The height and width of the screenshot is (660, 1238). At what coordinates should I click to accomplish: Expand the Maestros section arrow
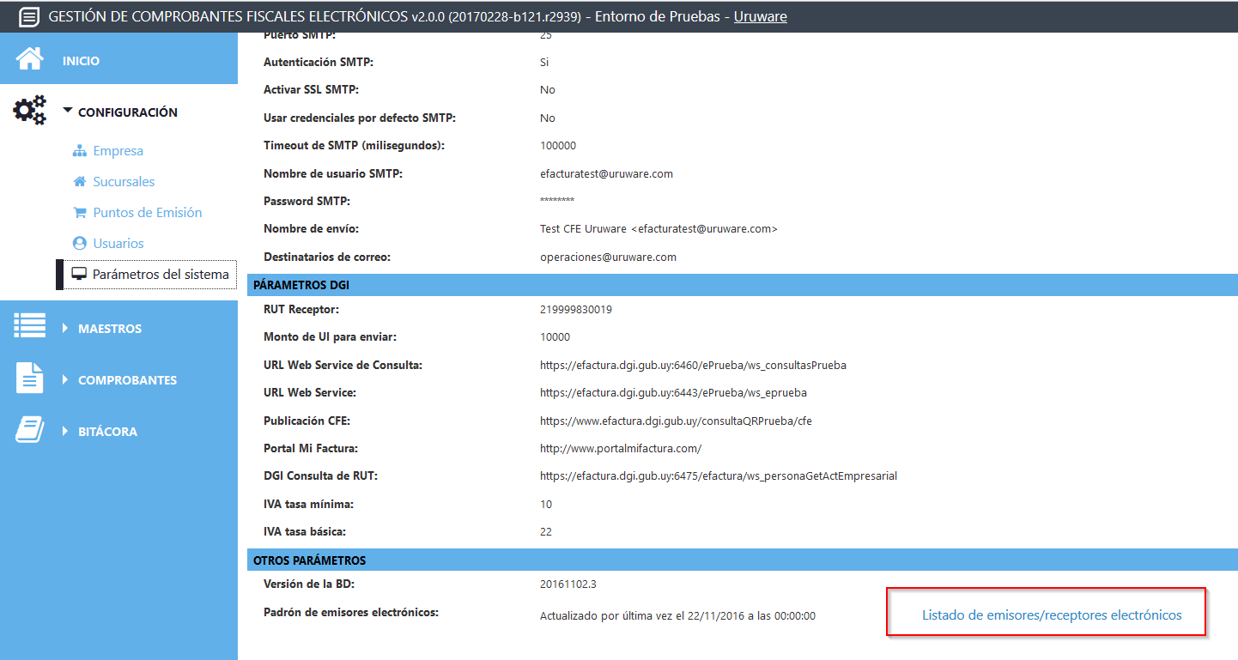click(x=66, y=328)
